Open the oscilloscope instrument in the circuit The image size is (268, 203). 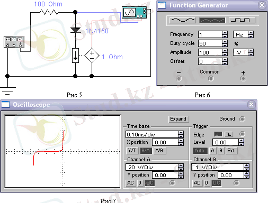(134, 13)
